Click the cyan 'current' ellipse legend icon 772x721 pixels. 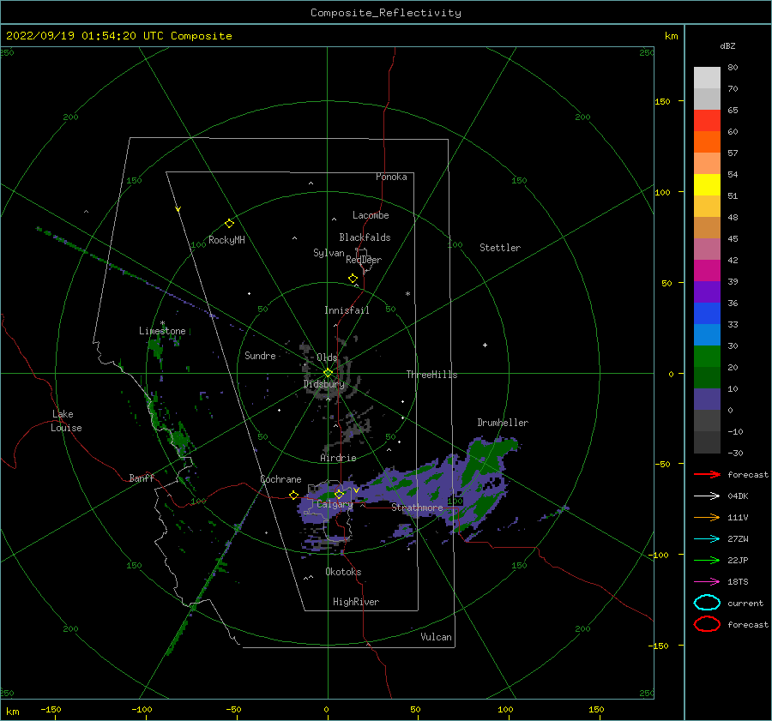707,603
